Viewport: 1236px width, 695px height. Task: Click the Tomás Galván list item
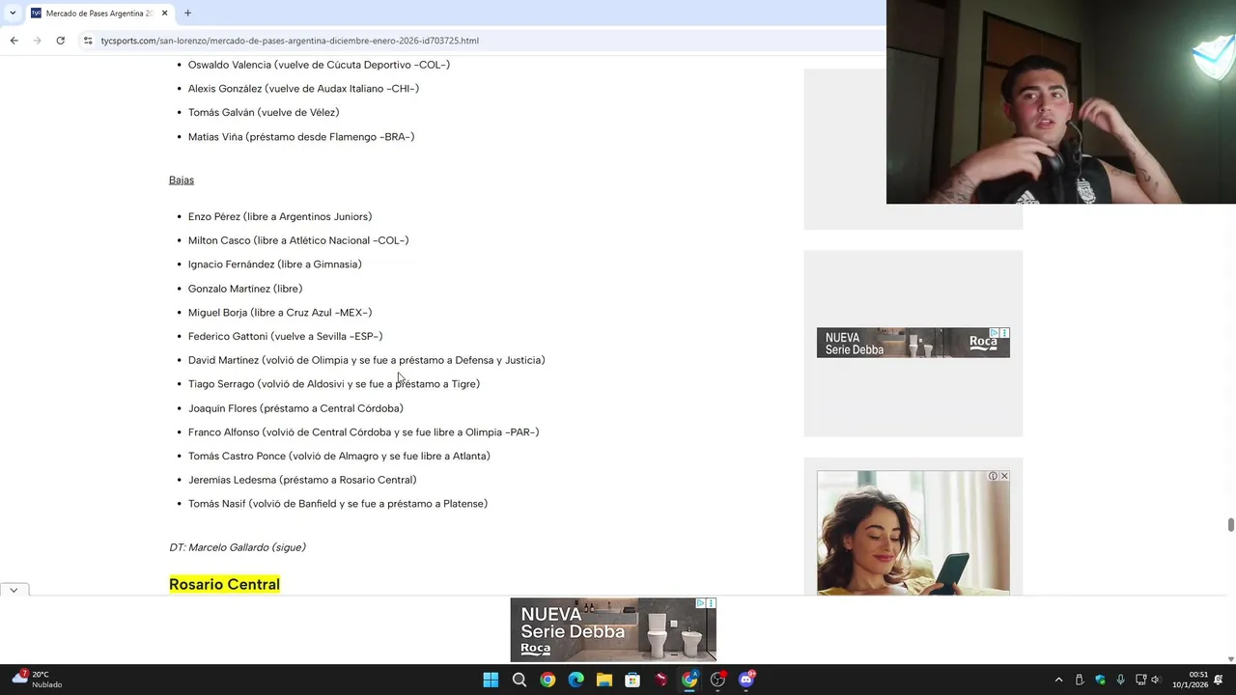click(264, 112)
